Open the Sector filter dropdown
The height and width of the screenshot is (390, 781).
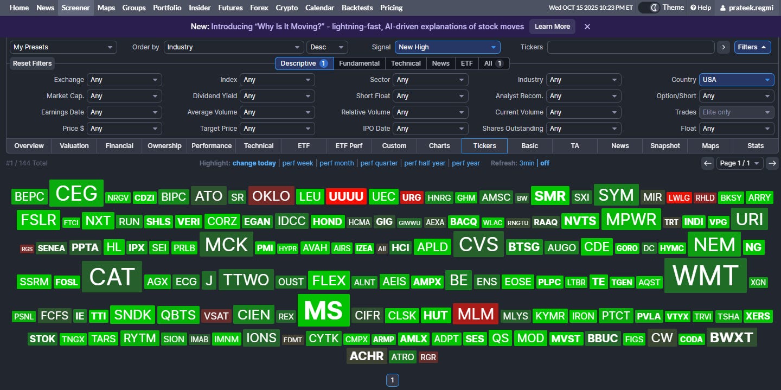click(431, 80)
